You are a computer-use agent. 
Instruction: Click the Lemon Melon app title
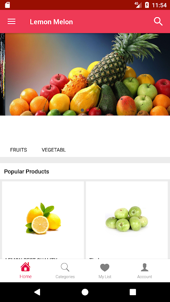(x=51, y=22)
